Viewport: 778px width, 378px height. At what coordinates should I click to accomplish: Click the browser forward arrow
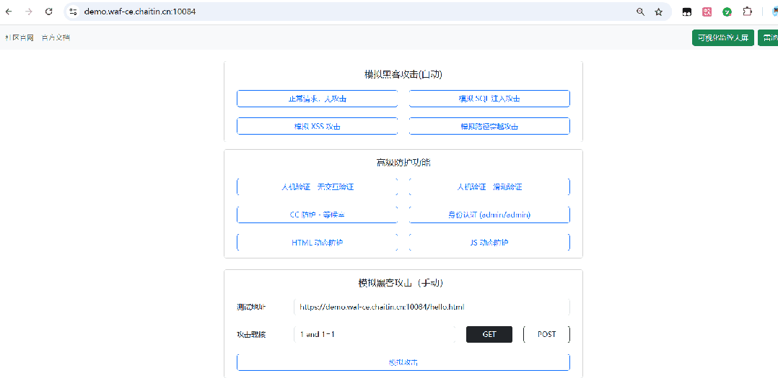click(x=28, y=12)
